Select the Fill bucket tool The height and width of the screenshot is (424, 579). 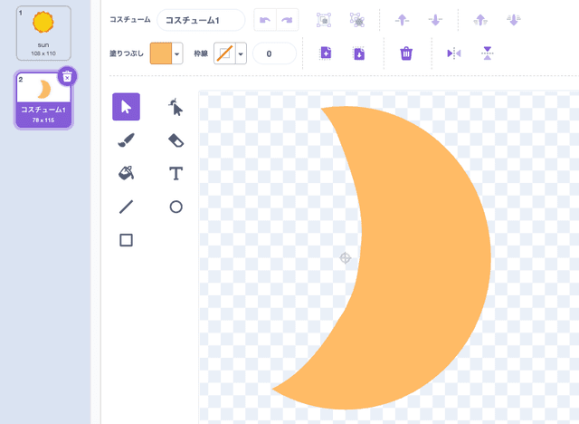[x=126, y=173]
